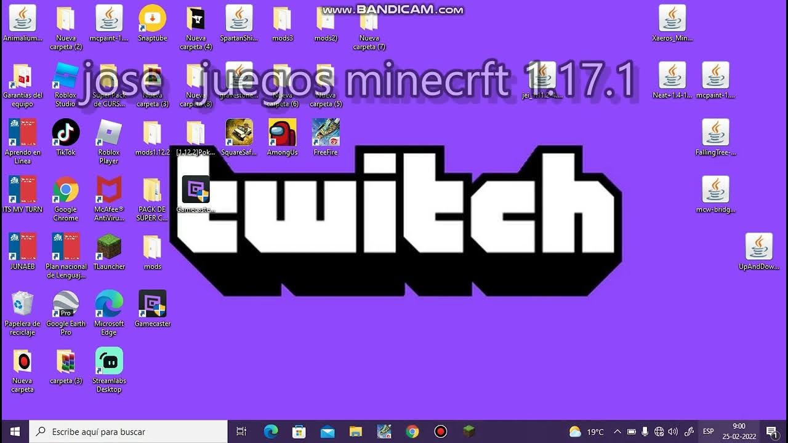Open Roblox Studio shortcut
Screen dimensions: 788x443
click(x=65, y=76)
